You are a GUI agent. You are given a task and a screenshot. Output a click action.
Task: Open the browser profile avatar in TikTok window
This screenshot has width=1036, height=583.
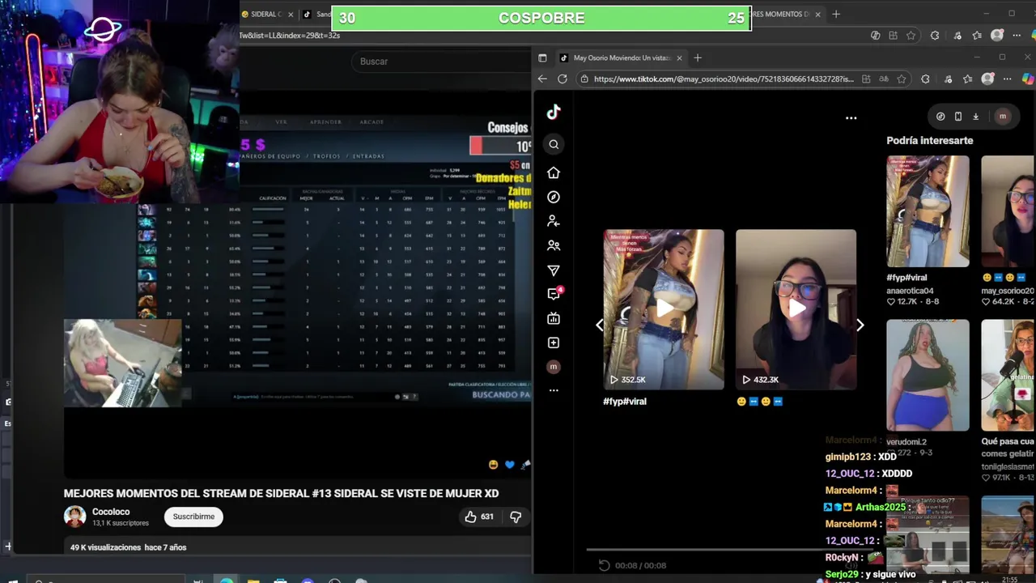point(987,79)
